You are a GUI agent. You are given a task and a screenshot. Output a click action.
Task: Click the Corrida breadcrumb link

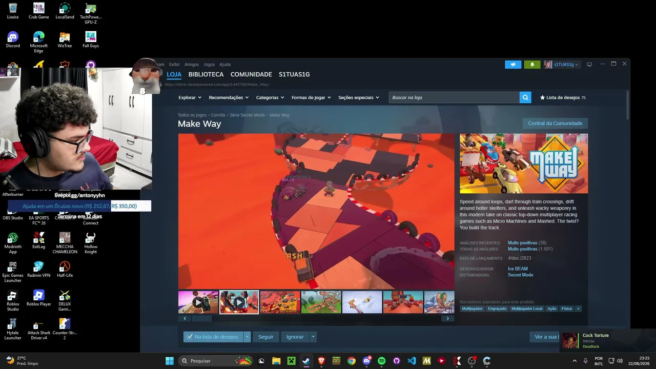[218, 115]
